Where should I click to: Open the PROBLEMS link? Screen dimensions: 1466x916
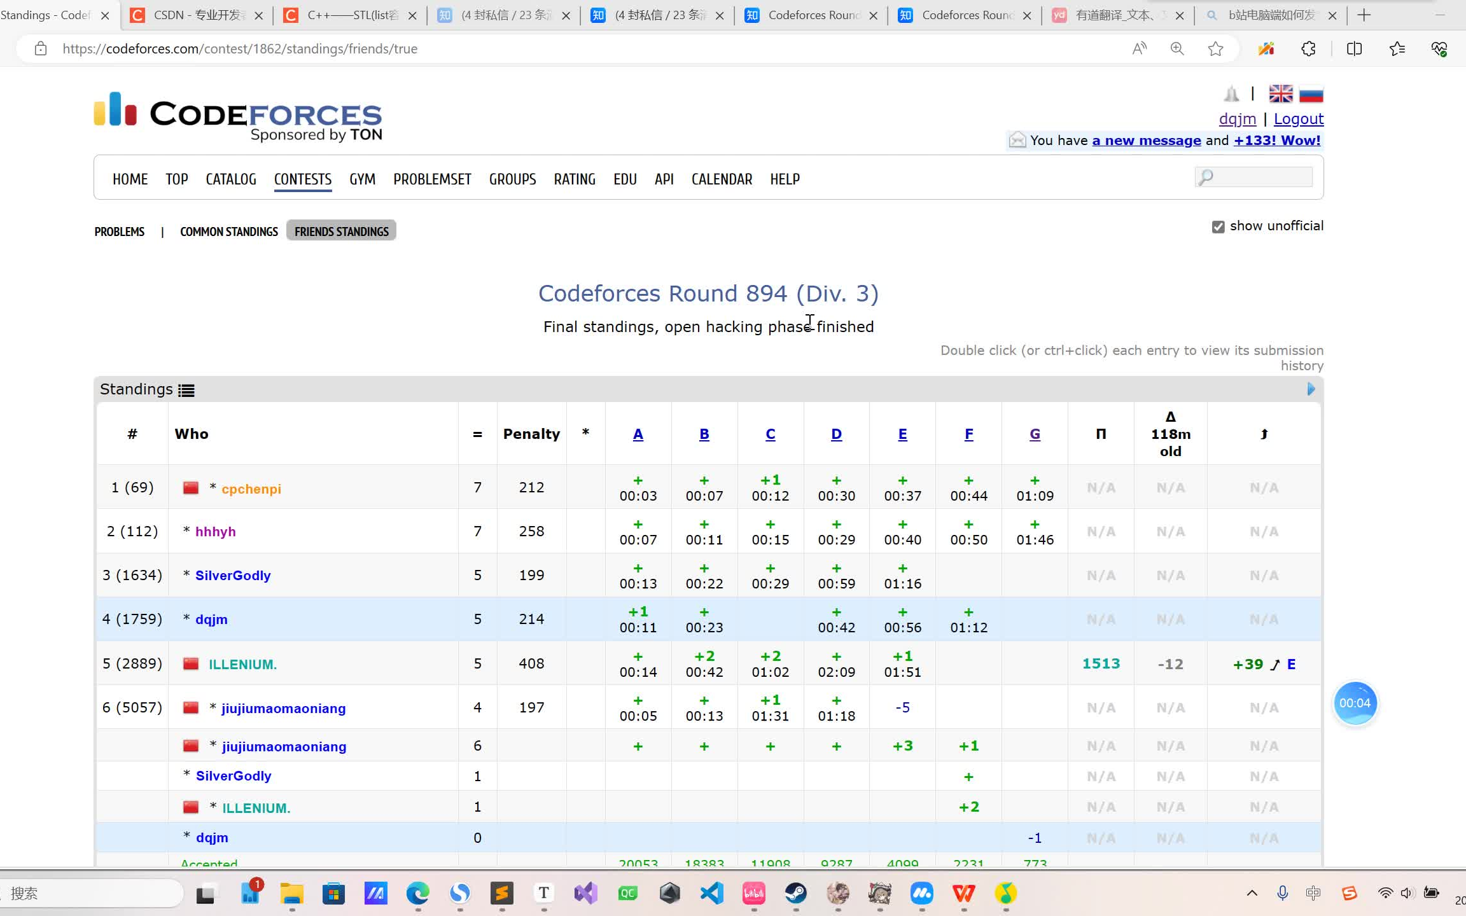pyautogui.click(x=120, y=232)
